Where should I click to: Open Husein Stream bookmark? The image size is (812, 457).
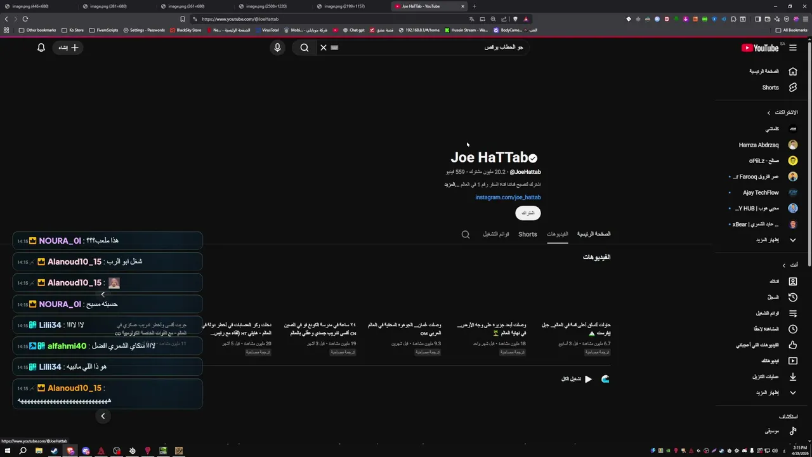(467, 30)
